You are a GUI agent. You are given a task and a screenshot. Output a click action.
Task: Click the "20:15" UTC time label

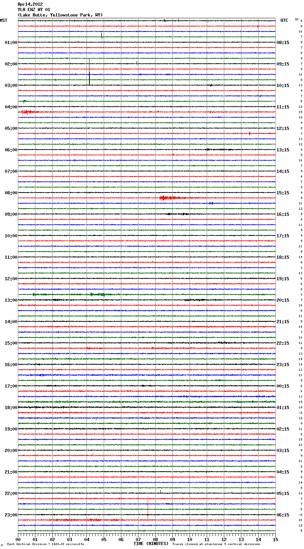283,300
